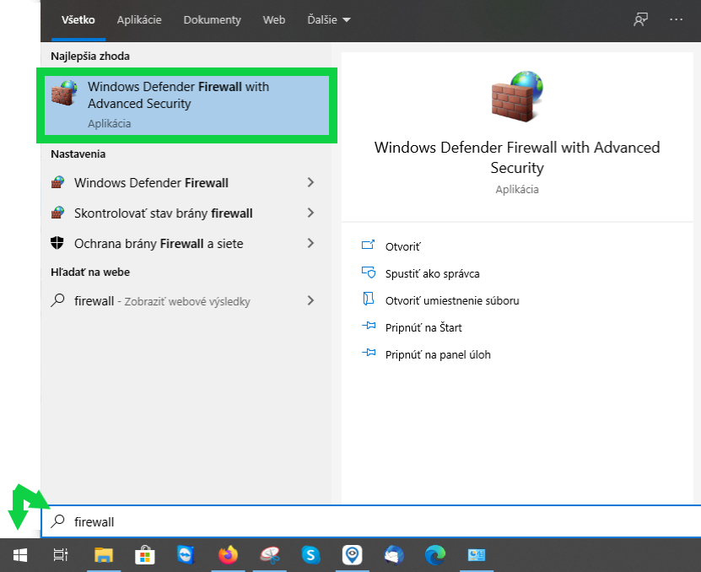Open Microsoft Store from the taskbar
This screenshot has height=572, width=701.
coord(145,555)
